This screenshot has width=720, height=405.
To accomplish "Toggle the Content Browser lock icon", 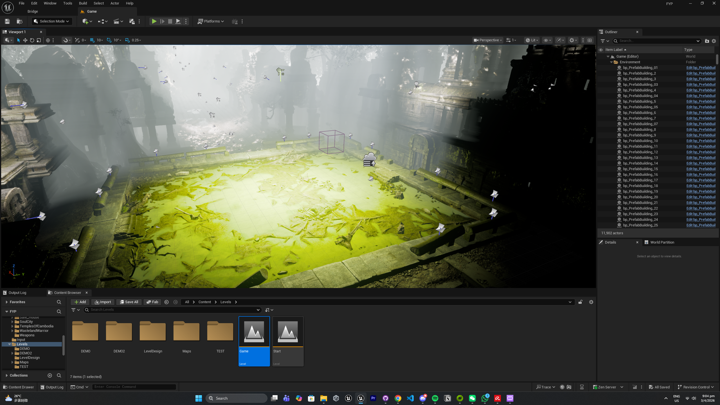I will click(x=580, y=302).
